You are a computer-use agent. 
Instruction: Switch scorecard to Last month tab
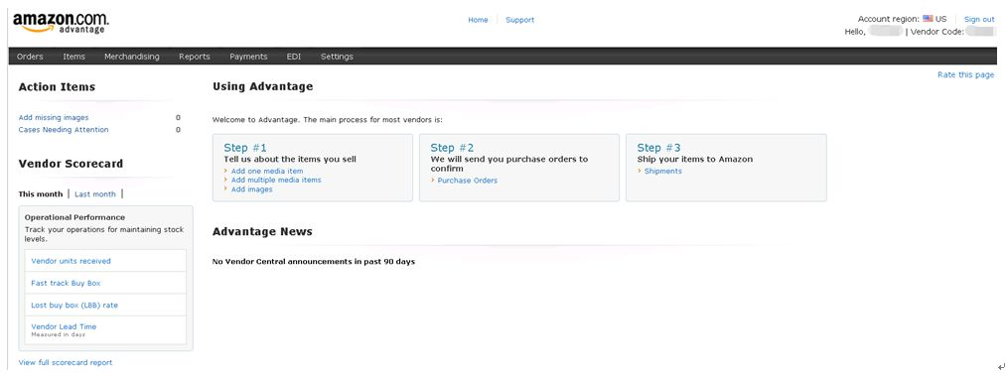95,194
